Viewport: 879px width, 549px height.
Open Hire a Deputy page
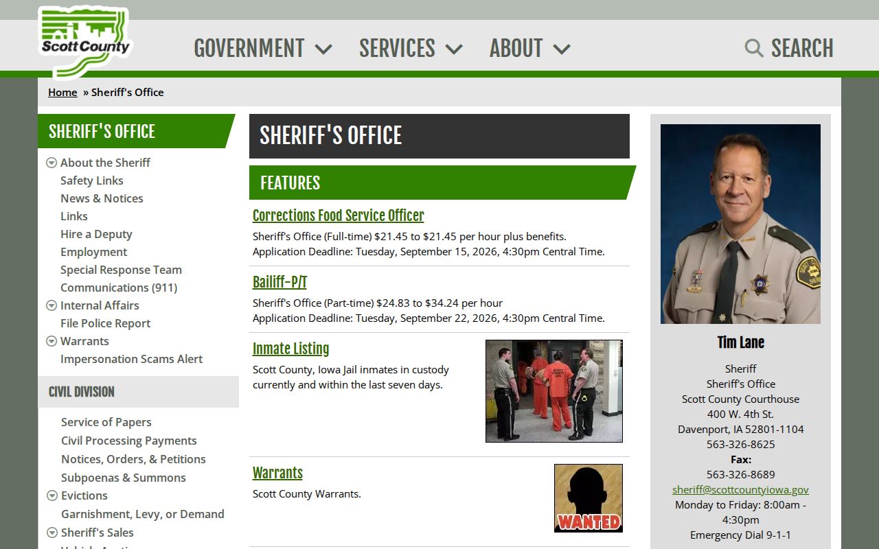pos(96,234)
